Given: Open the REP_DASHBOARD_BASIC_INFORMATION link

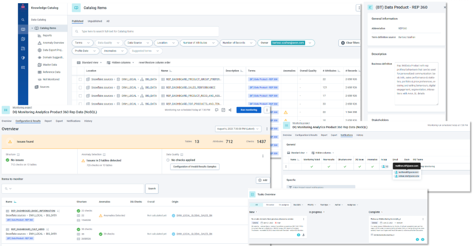Looking at the screenshot, I should coord(33,211).
